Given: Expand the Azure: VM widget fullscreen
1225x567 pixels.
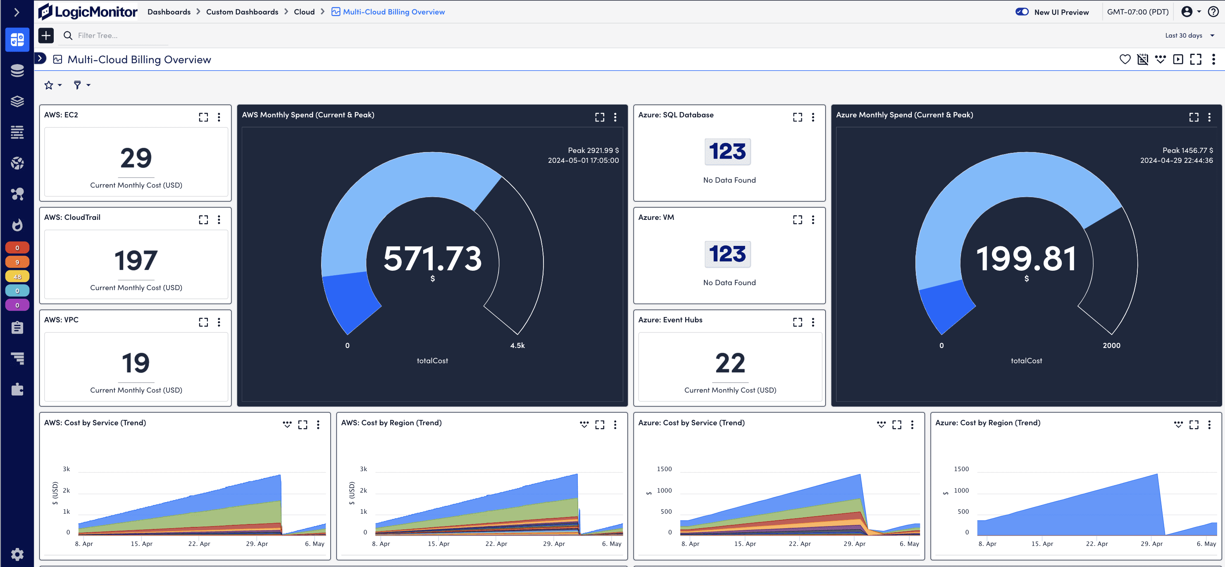Looking at the screenshot, I should point(798,219).
